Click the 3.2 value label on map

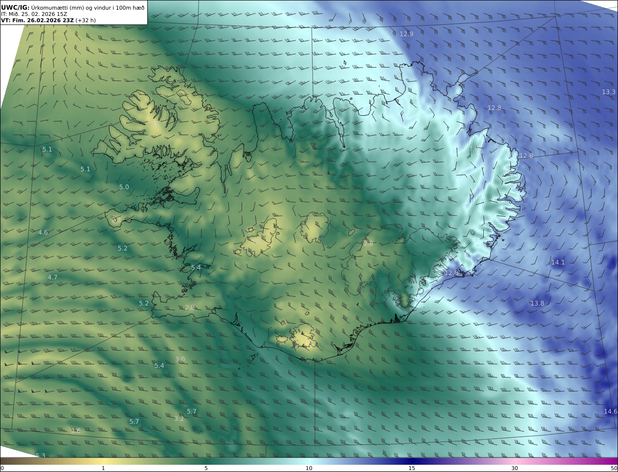click(x=179, y=418)
